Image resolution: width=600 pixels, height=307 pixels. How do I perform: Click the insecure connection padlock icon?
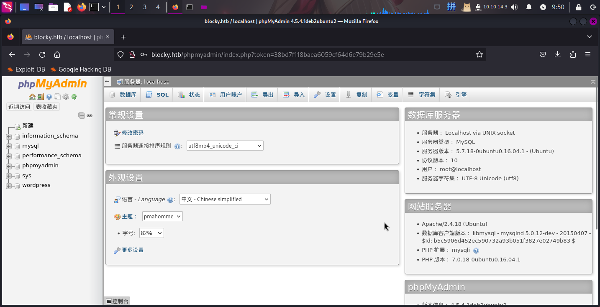[x=132, y=54]
